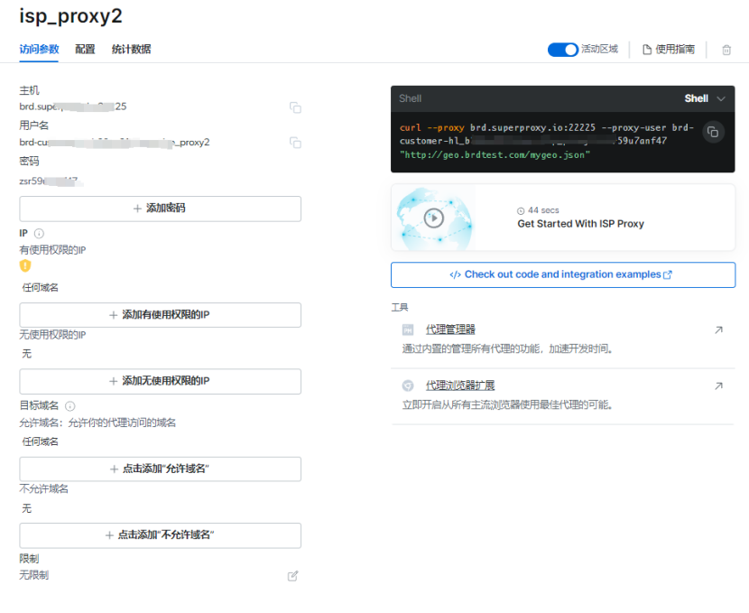Click the browser extension Chrome icon

[408, 385]
